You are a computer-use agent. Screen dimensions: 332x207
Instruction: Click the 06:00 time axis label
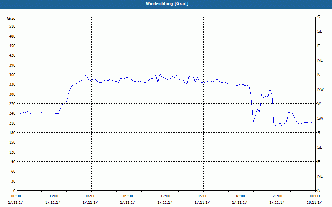click(x=91, y=196)
